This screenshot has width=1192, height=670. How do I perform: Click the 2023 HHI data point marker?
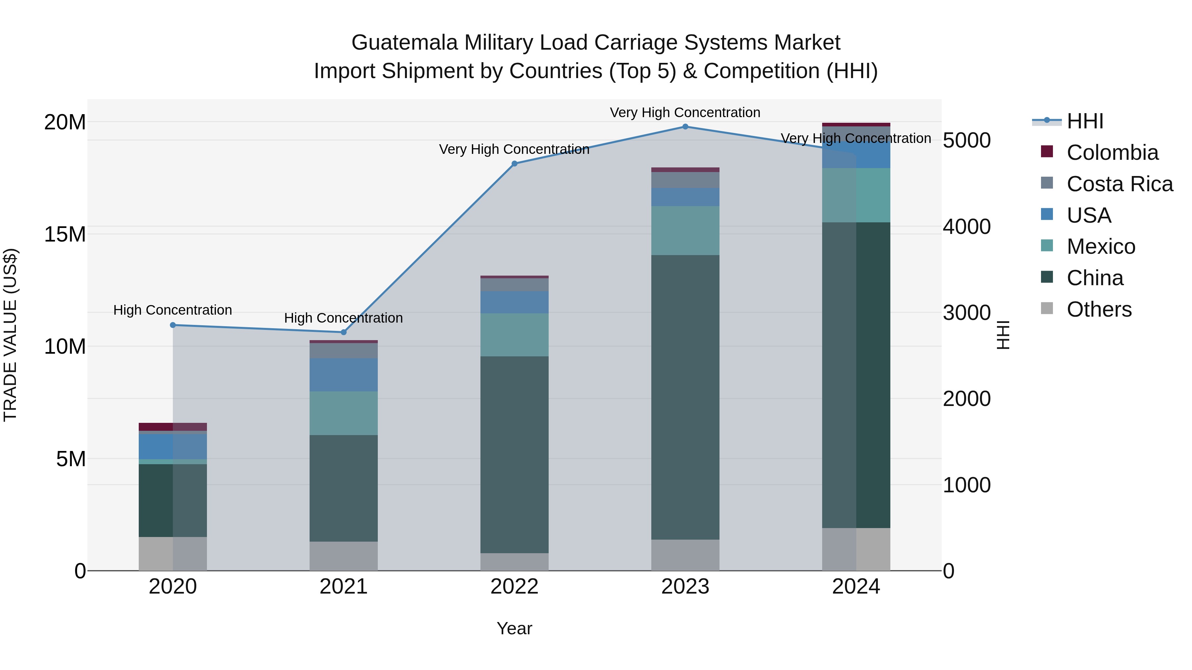[x=685, y=127]
